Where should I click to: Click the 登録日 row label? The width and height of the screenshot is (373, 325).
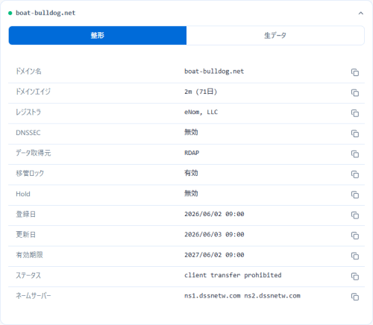click(25, 214)
